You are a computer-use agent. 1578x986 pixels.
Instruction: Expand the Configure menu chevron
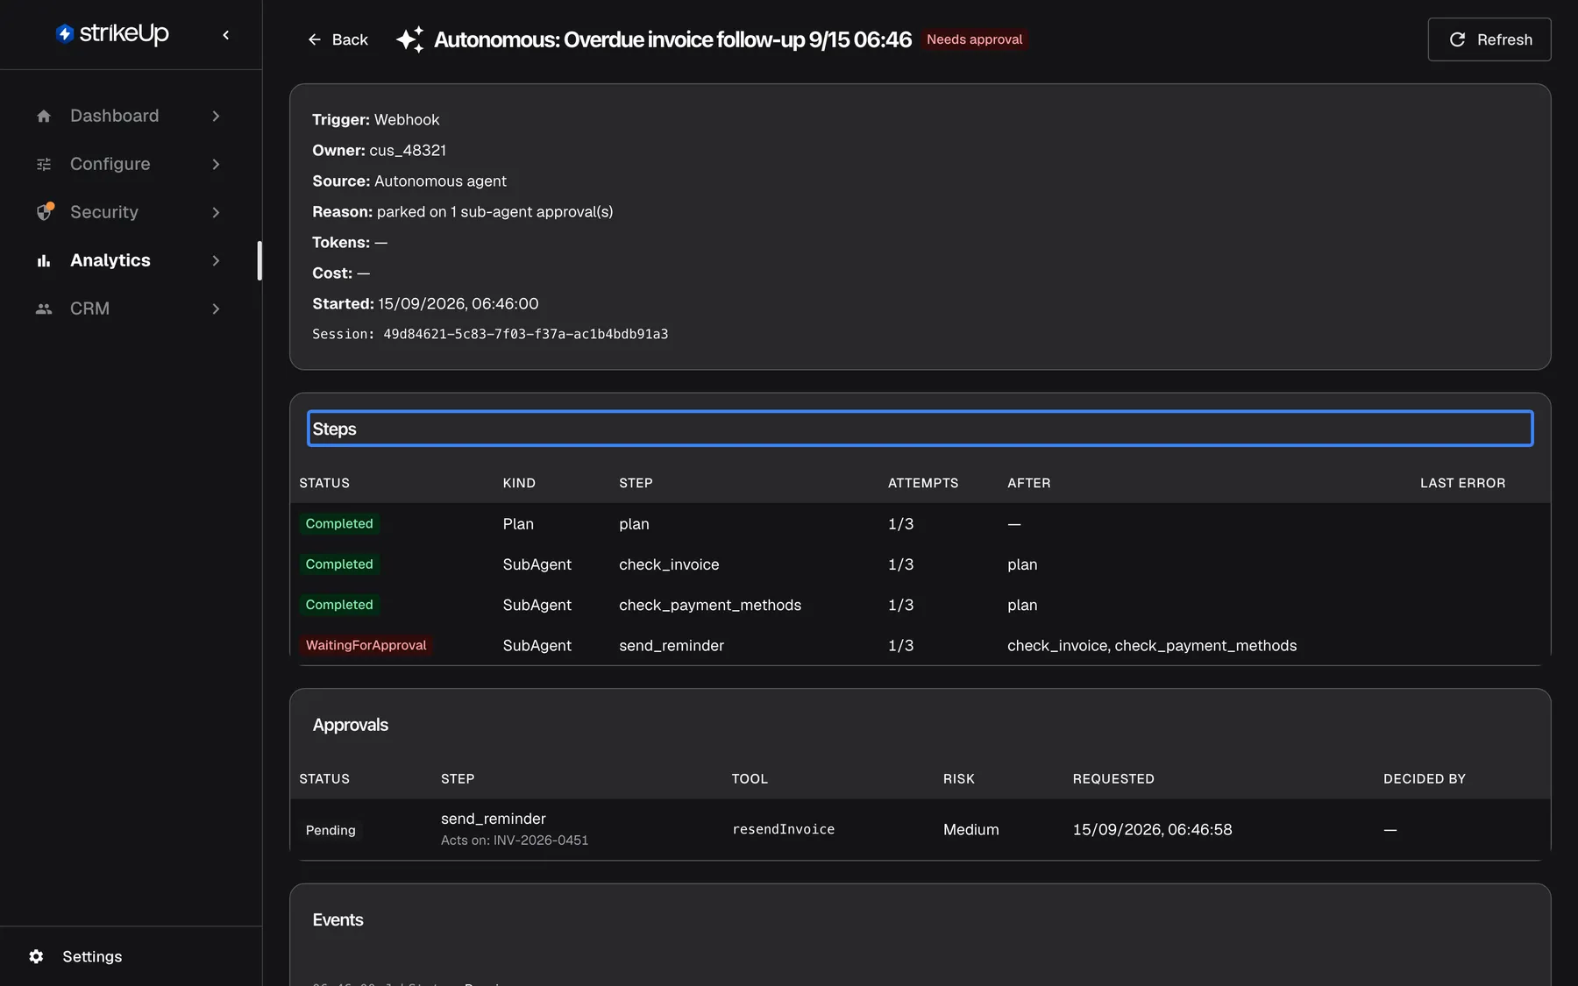(x=216, y=164)
